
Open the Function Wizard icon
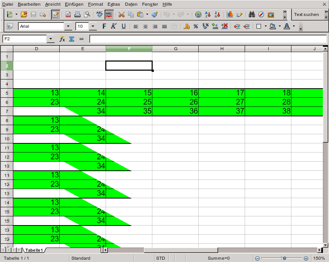[62, 39]
